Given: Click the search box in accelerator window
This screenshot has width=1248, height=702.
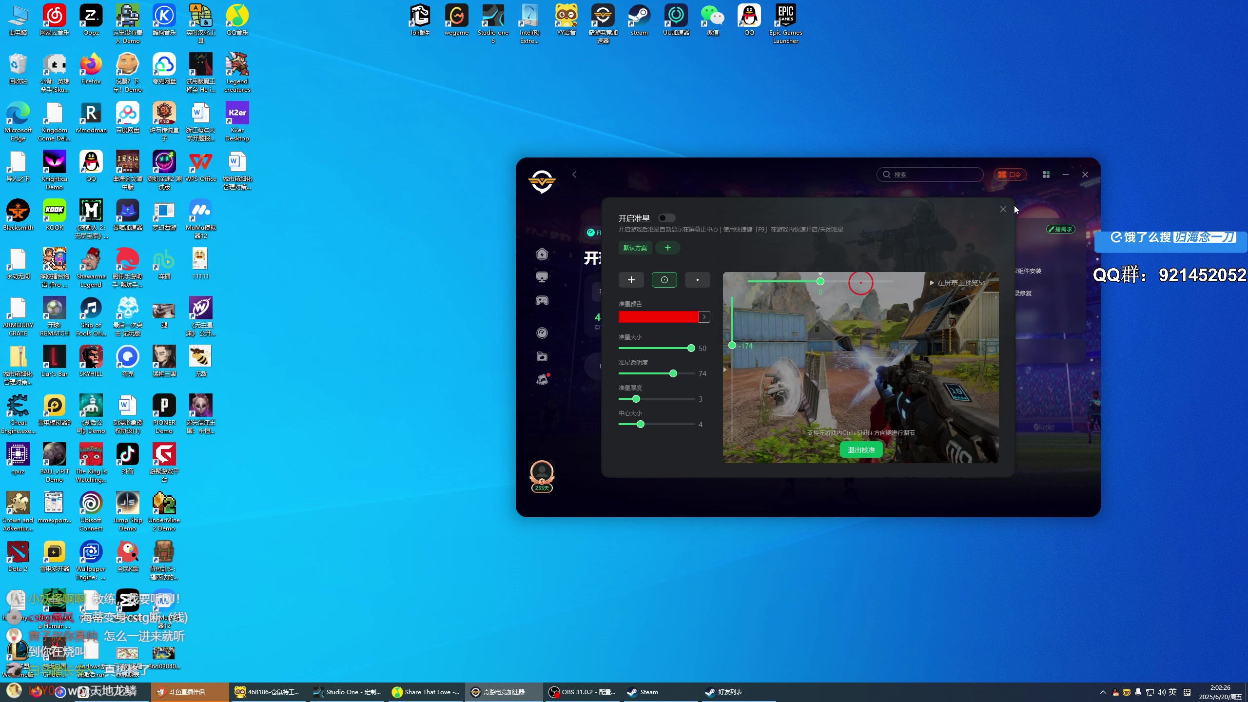Looking at the screenshot, I should click(930, 175).
